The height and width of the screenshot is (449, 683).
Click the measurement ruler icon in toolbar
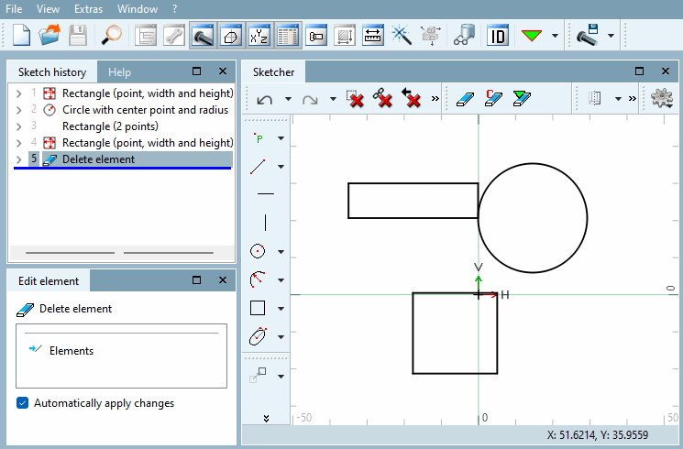[x=373, y=35]
